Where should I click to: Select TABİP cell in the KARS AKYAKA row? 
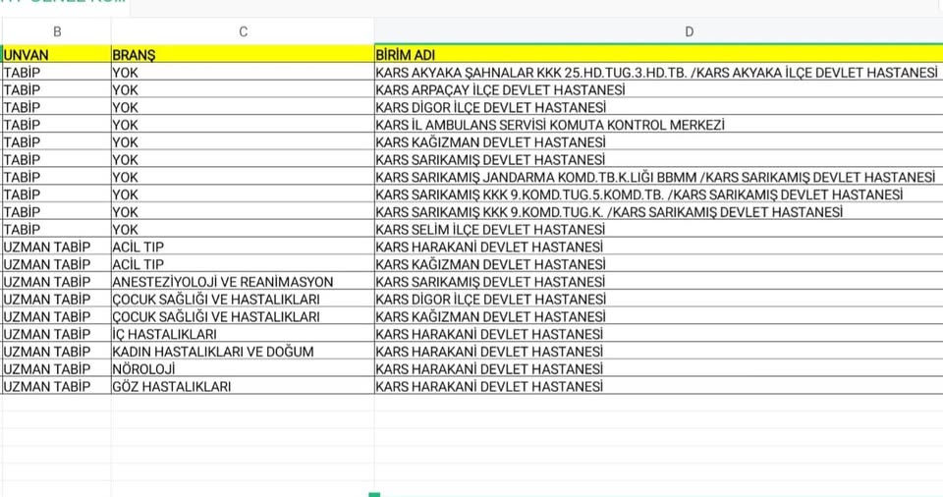(57, 73)
